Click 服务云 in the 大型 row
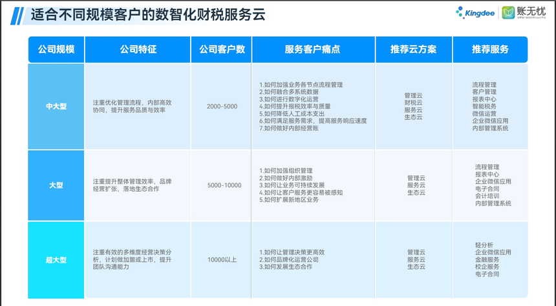The image size is (556, 306). (x=416, y=185)
